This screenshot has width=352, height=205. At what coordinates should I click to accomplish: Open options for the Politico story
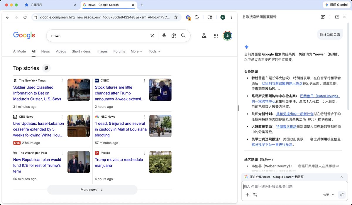(144, 153)
